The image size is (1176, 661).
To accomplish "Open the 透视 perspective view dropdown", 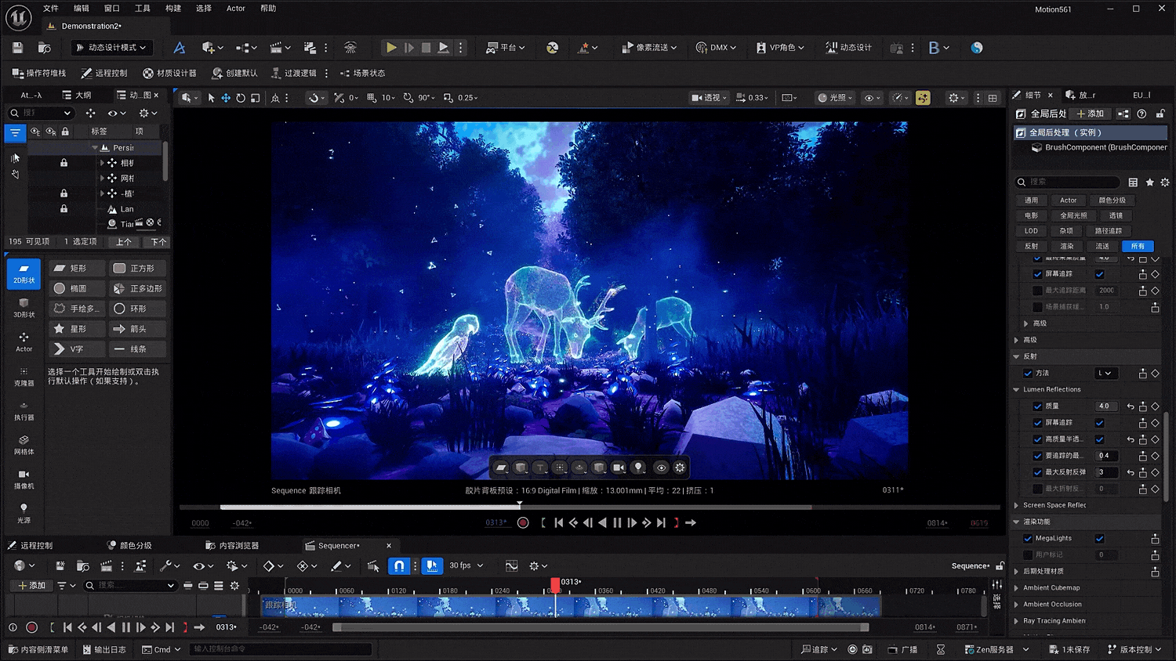I will [x=708, y=98].
